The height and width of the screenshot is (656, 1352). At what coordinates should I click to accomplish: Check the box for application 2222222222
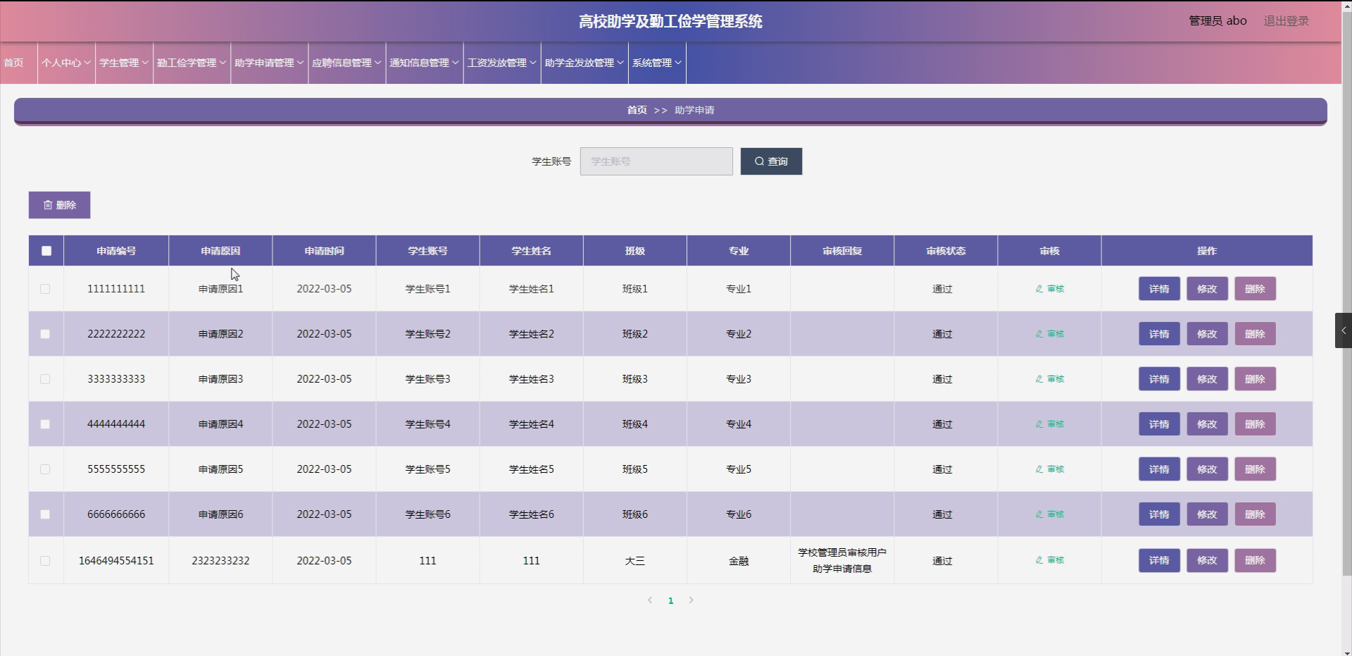pos(45,334)
